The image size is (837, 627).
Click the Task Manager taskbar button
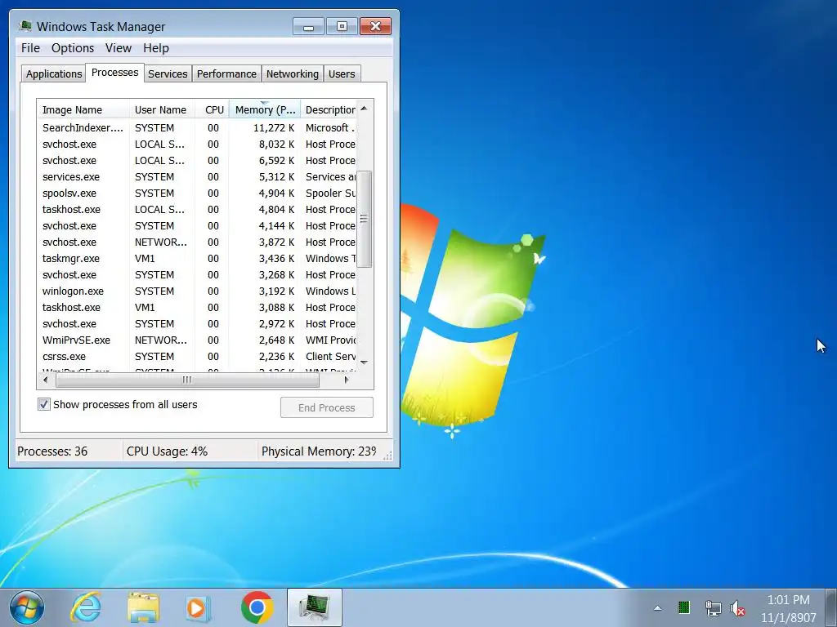315,607
